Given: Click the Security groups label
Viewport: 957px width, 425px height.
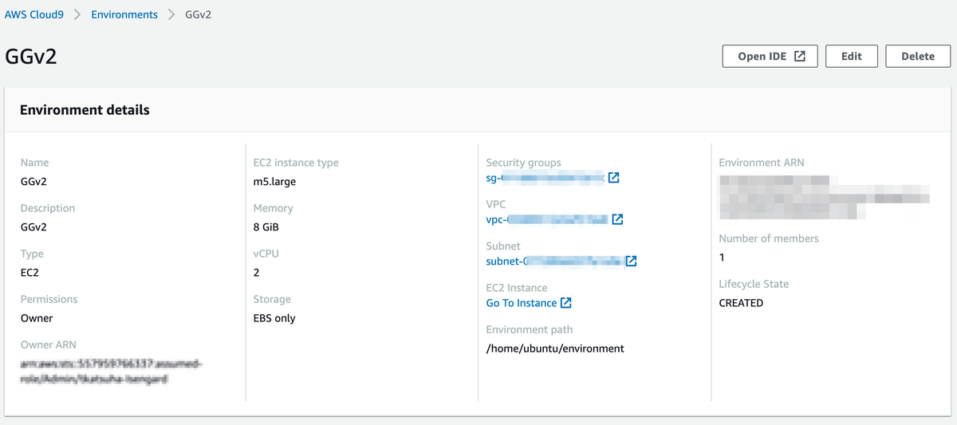Looking at the screenshot, I should point(524,163).
